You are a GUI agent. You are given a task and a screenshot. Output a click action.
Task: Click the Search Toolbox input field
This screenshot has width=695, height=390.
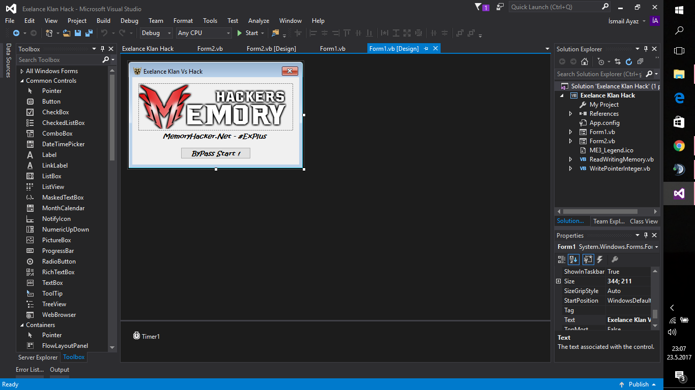click(60, 60)
